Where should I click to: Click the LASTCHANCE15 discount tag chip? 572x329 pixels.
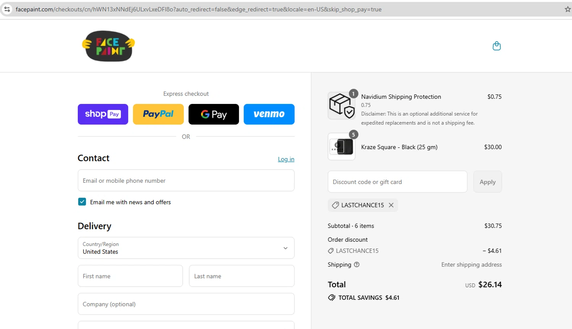(x=363, y=205)
